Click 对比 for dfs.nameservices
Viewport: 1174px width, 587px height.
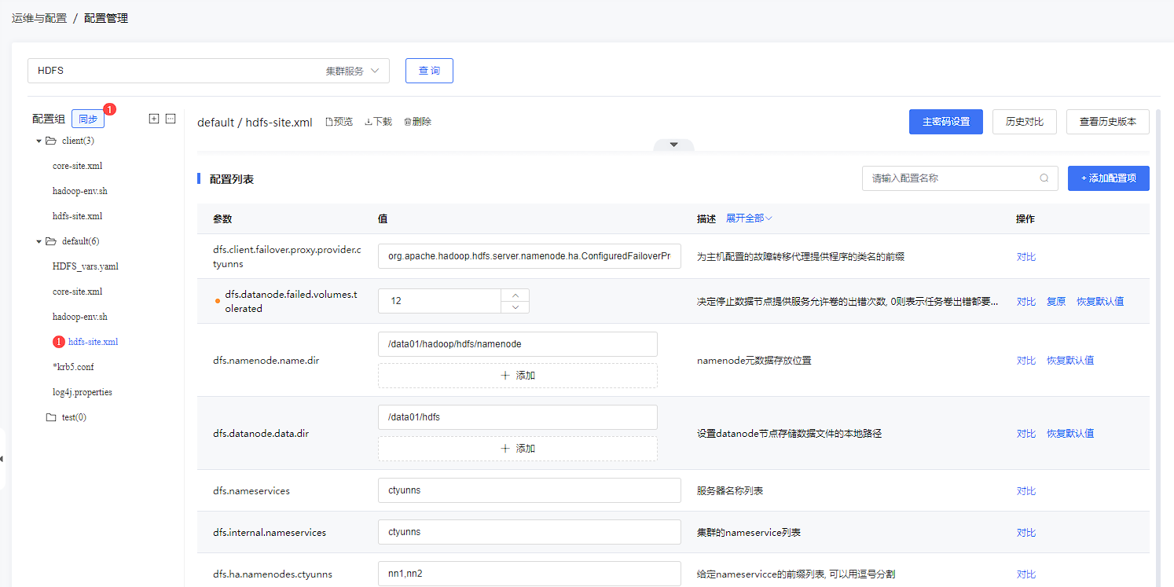click(1026, 491)
